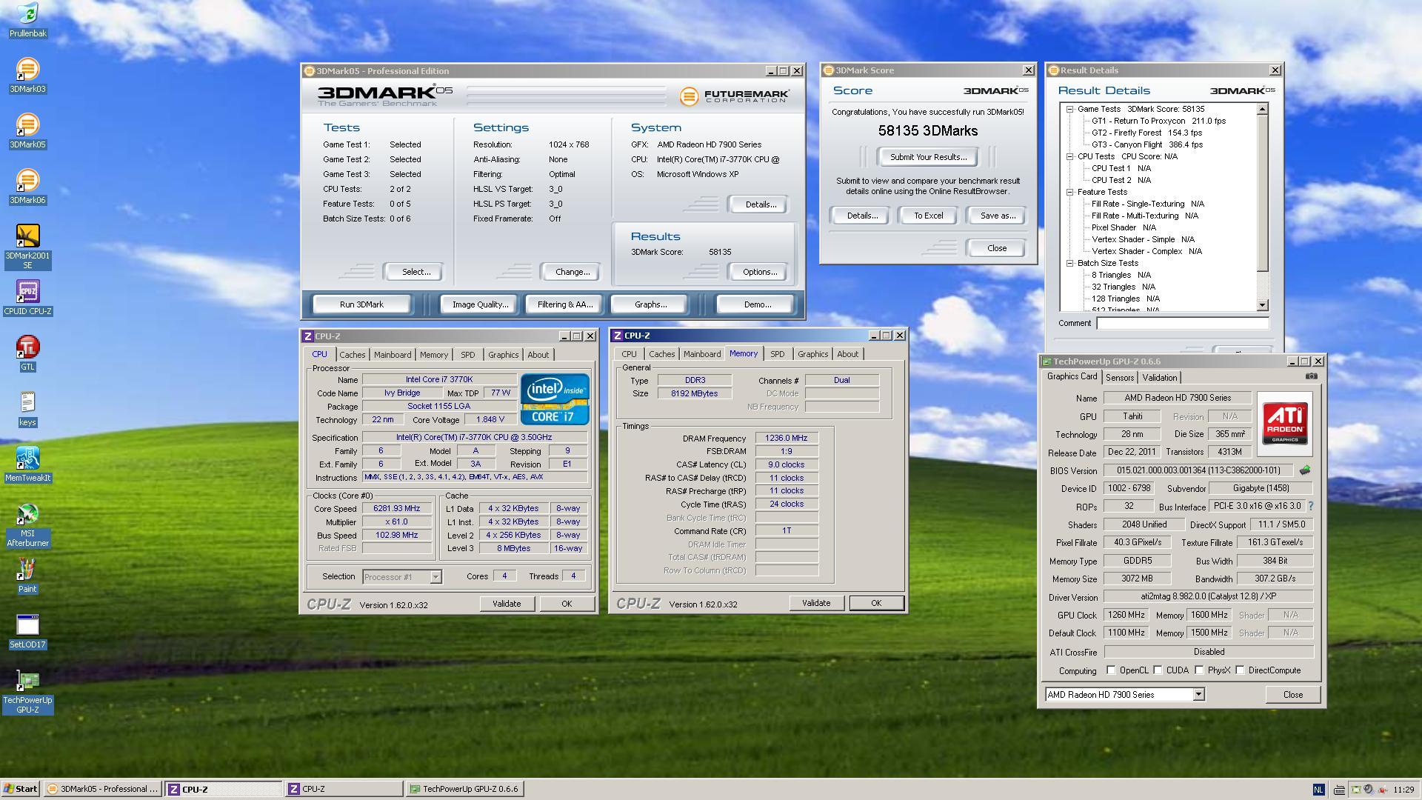Click Validate in the left CPU-Z window

tap(507, 604)
